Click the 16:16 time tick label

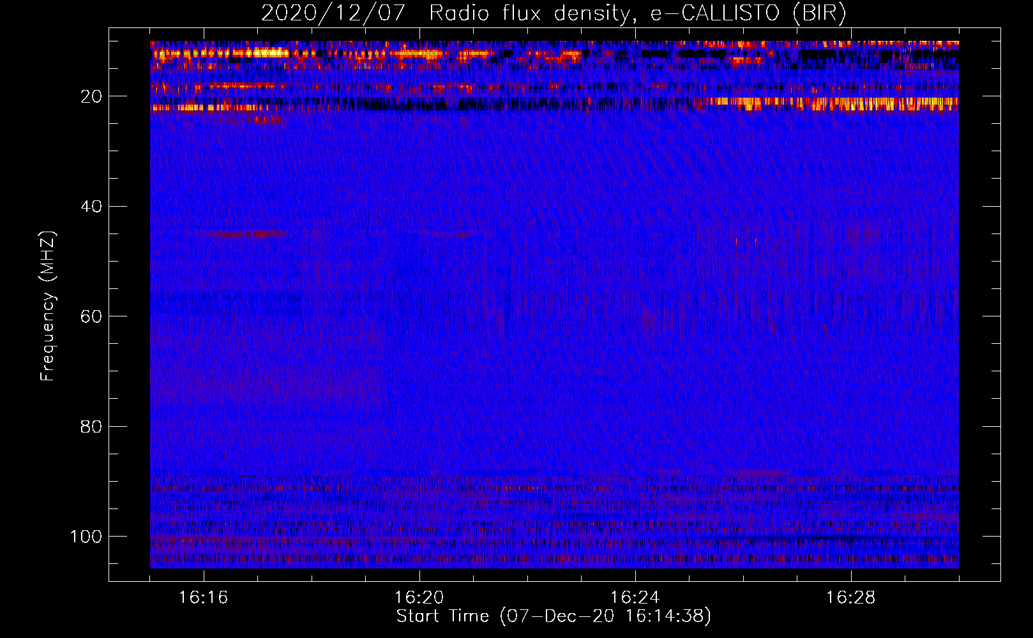(204, 598)
